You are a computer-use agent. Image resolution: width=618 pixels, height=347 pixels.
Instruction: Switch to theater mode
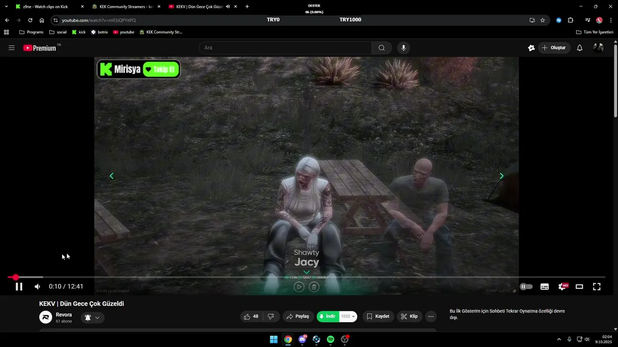579,287
